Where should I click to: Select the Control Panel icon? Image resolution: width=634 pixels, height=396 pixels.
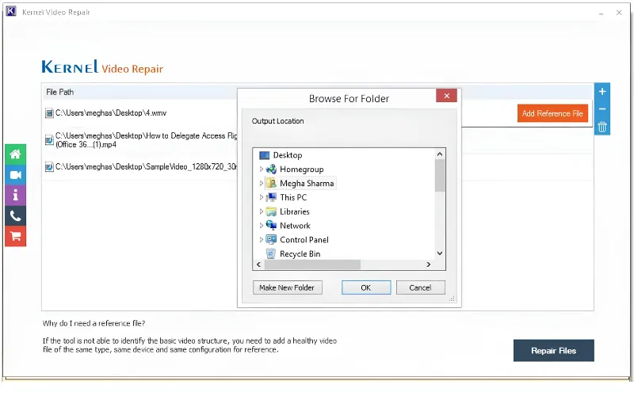click(271, 239)
